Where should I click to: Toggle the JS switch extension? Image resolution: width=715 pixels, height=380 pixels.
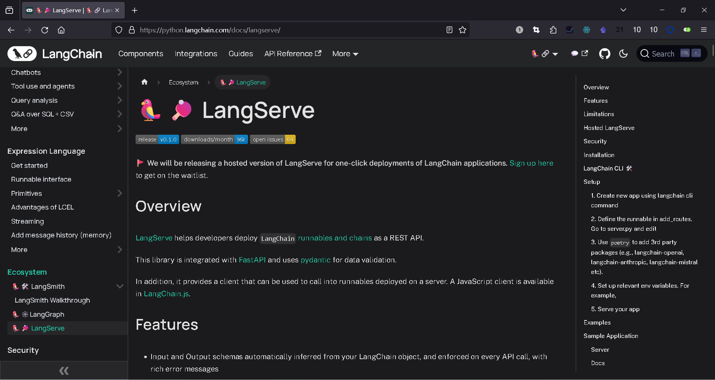coord(687,30)
